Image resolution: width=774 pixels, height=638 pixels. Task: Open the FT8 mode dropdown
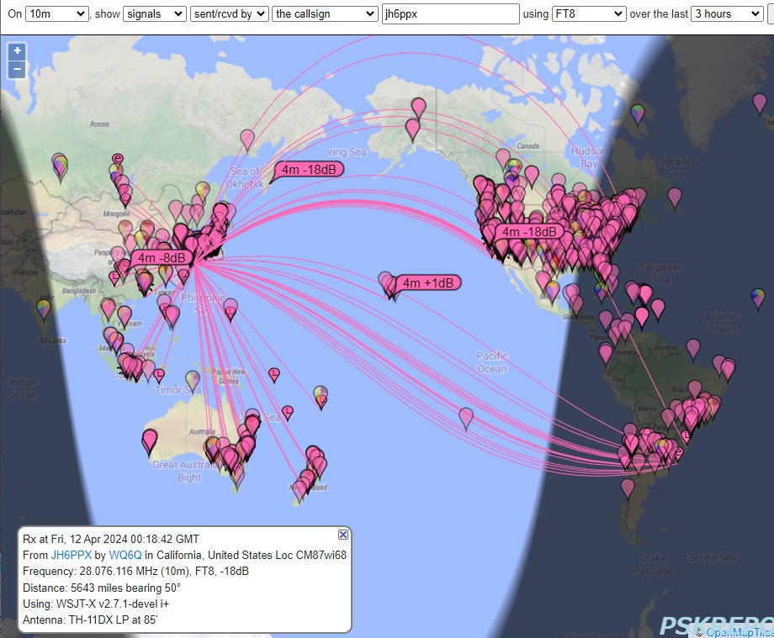pyautogui.click(x=589, y=13)
